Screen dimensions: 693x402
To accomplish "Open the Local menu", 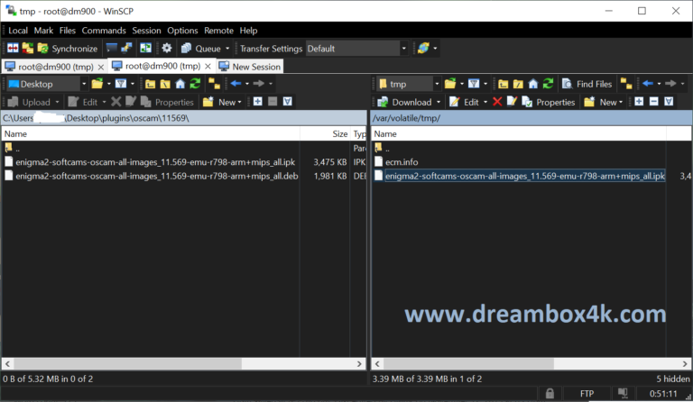I will pos(18,31).
